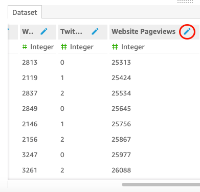Select cell value 25756

[121, 124]
